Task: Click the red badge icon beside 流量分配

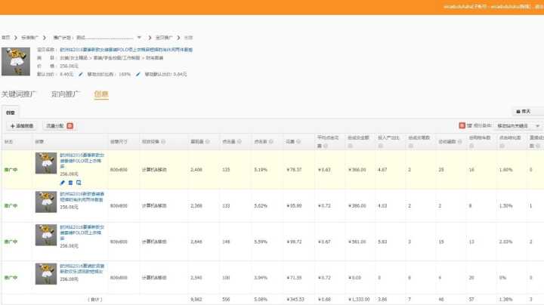Action: coord(70,125)
